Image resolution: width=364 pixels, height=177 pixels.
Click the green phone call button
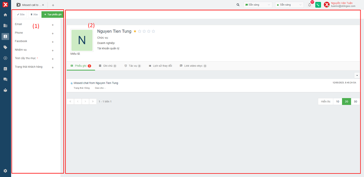click(x=318, y=5)
